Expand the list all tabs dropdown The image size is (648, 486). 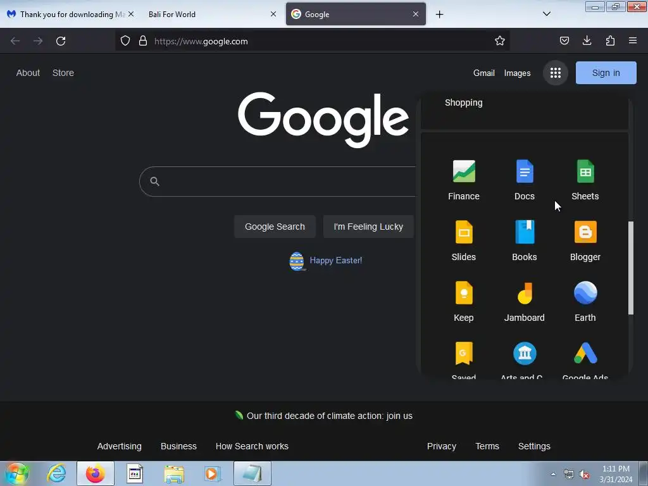(x=546, y=14)
